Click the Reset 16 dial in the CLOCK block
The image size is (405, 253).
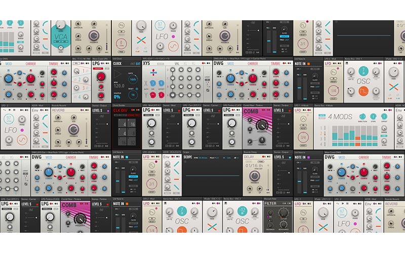133,95
